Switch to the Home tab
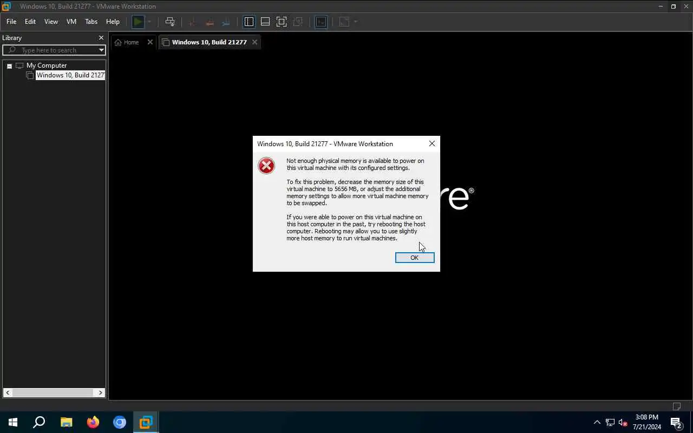The width and height of the screenshot is (693, 433). click(x=127, y=42)
